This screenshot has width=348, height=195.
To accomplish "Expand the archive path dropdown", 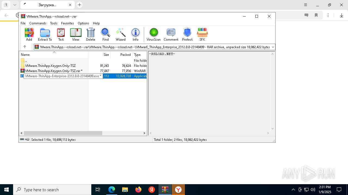I will pyautogui.click(x=273, y=47).
